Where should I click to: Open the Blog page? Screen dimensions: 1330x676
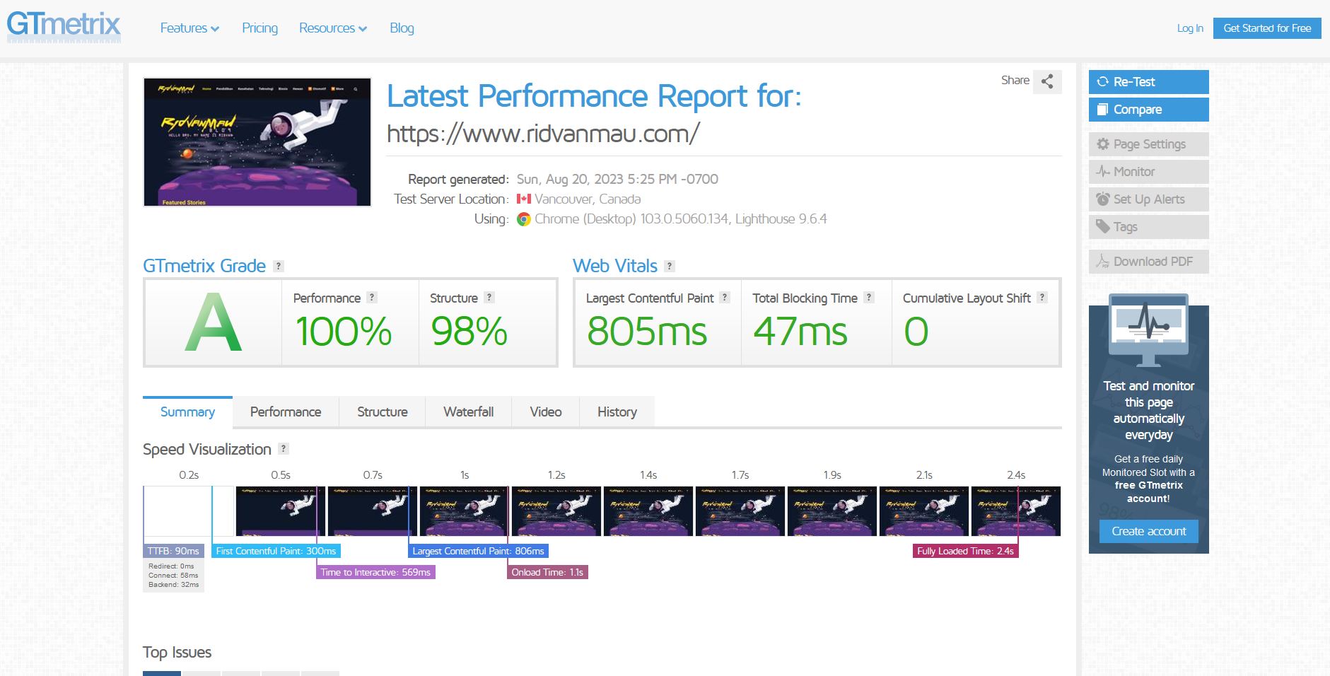[402, 28]
